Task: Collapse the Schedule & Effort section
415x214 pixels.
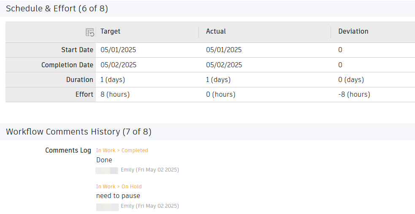Action: click(x=57, y=8)
